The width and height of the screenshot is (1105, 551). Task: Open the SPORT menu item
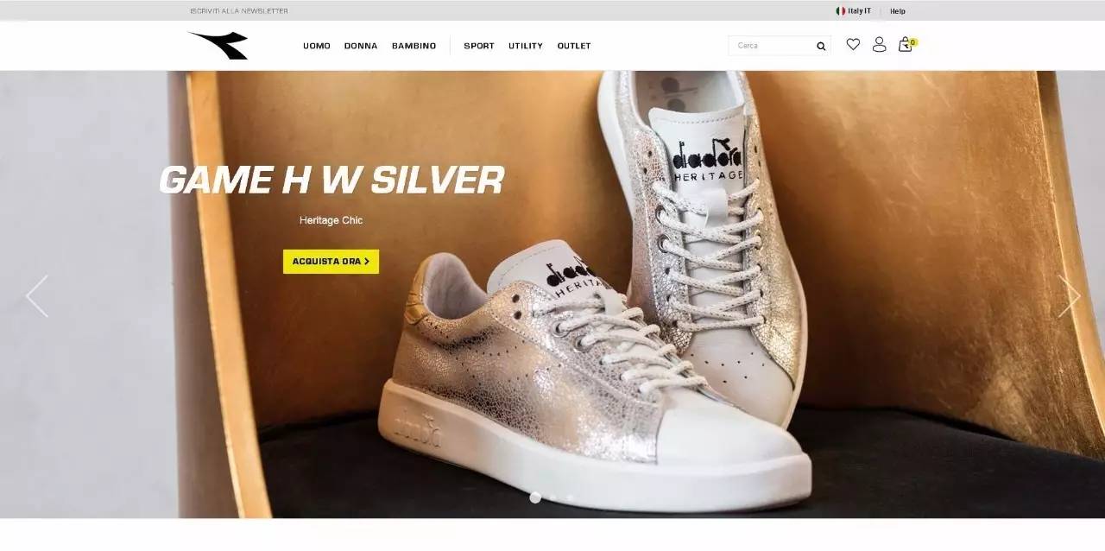(x=479, y=46)
